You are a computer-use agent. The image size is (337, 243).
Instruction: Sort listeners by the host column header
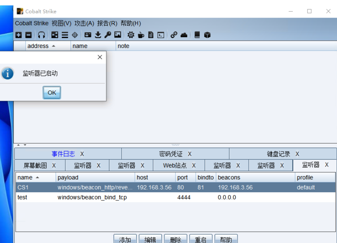tap(155, 177)
